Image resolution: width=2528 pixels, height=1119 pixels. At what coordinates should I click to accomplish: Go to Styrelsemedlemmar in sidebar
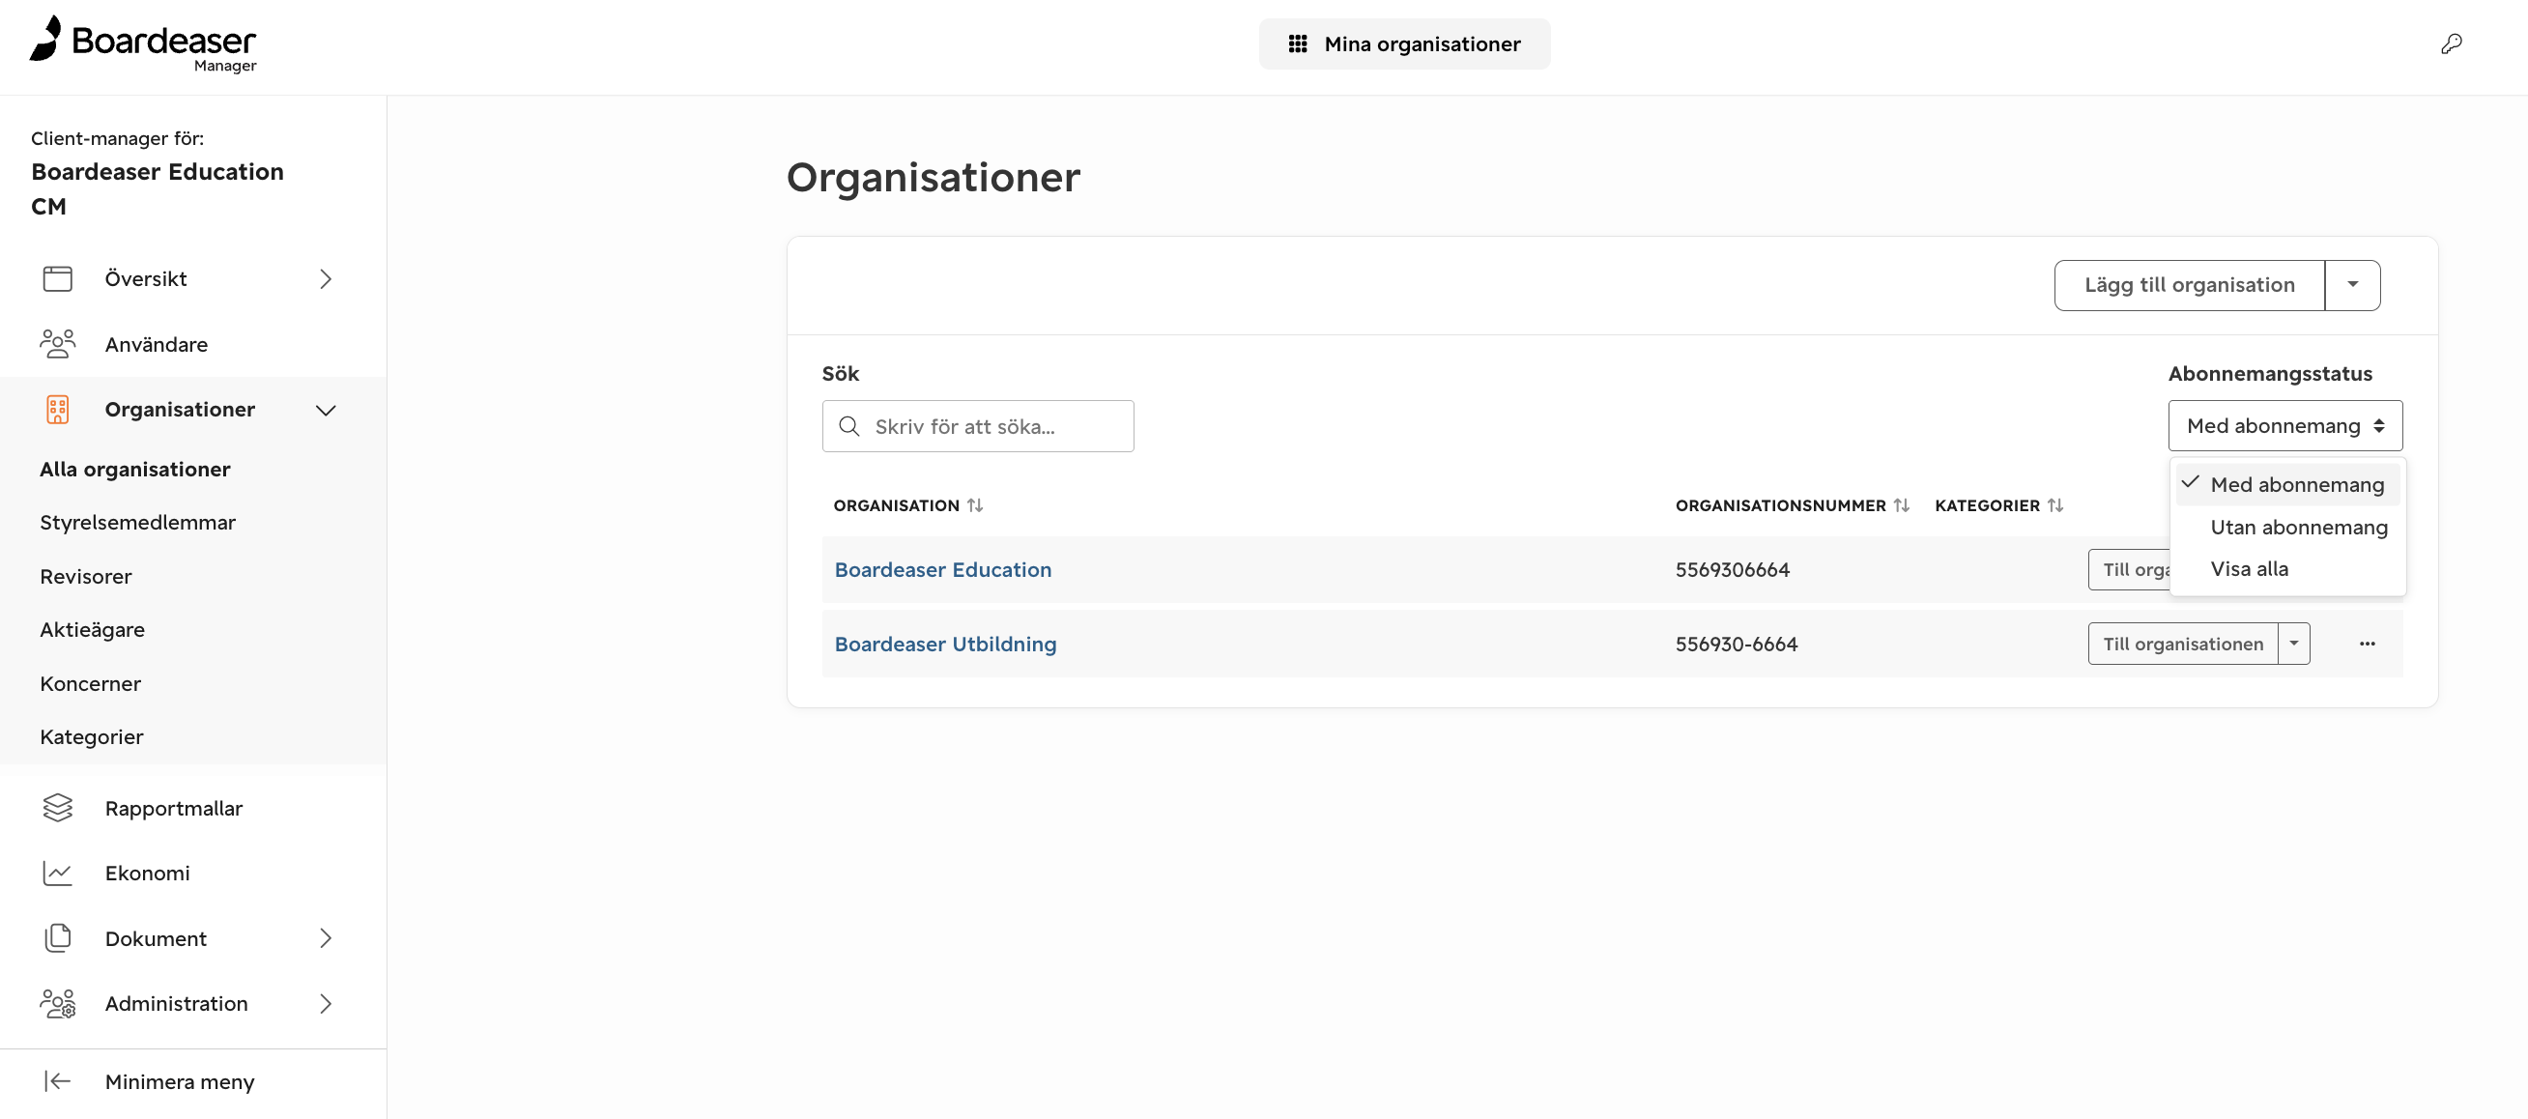pyautogui.click(x=137, y=522)
